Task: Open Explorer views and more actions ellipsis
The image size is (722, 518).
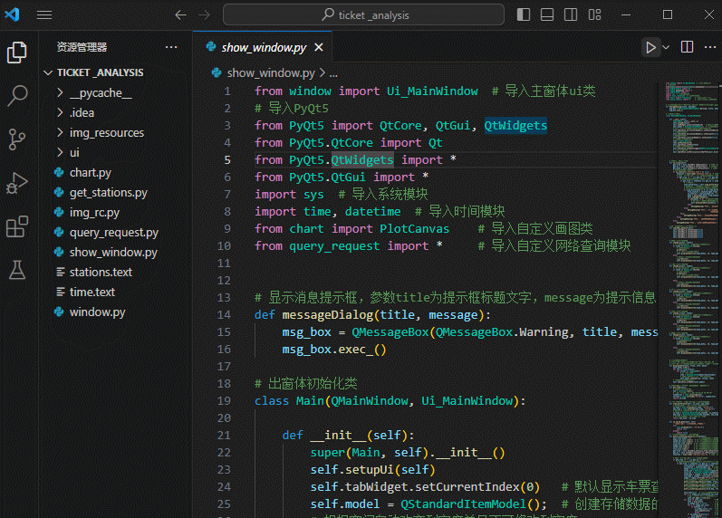Action: (171, 47)
